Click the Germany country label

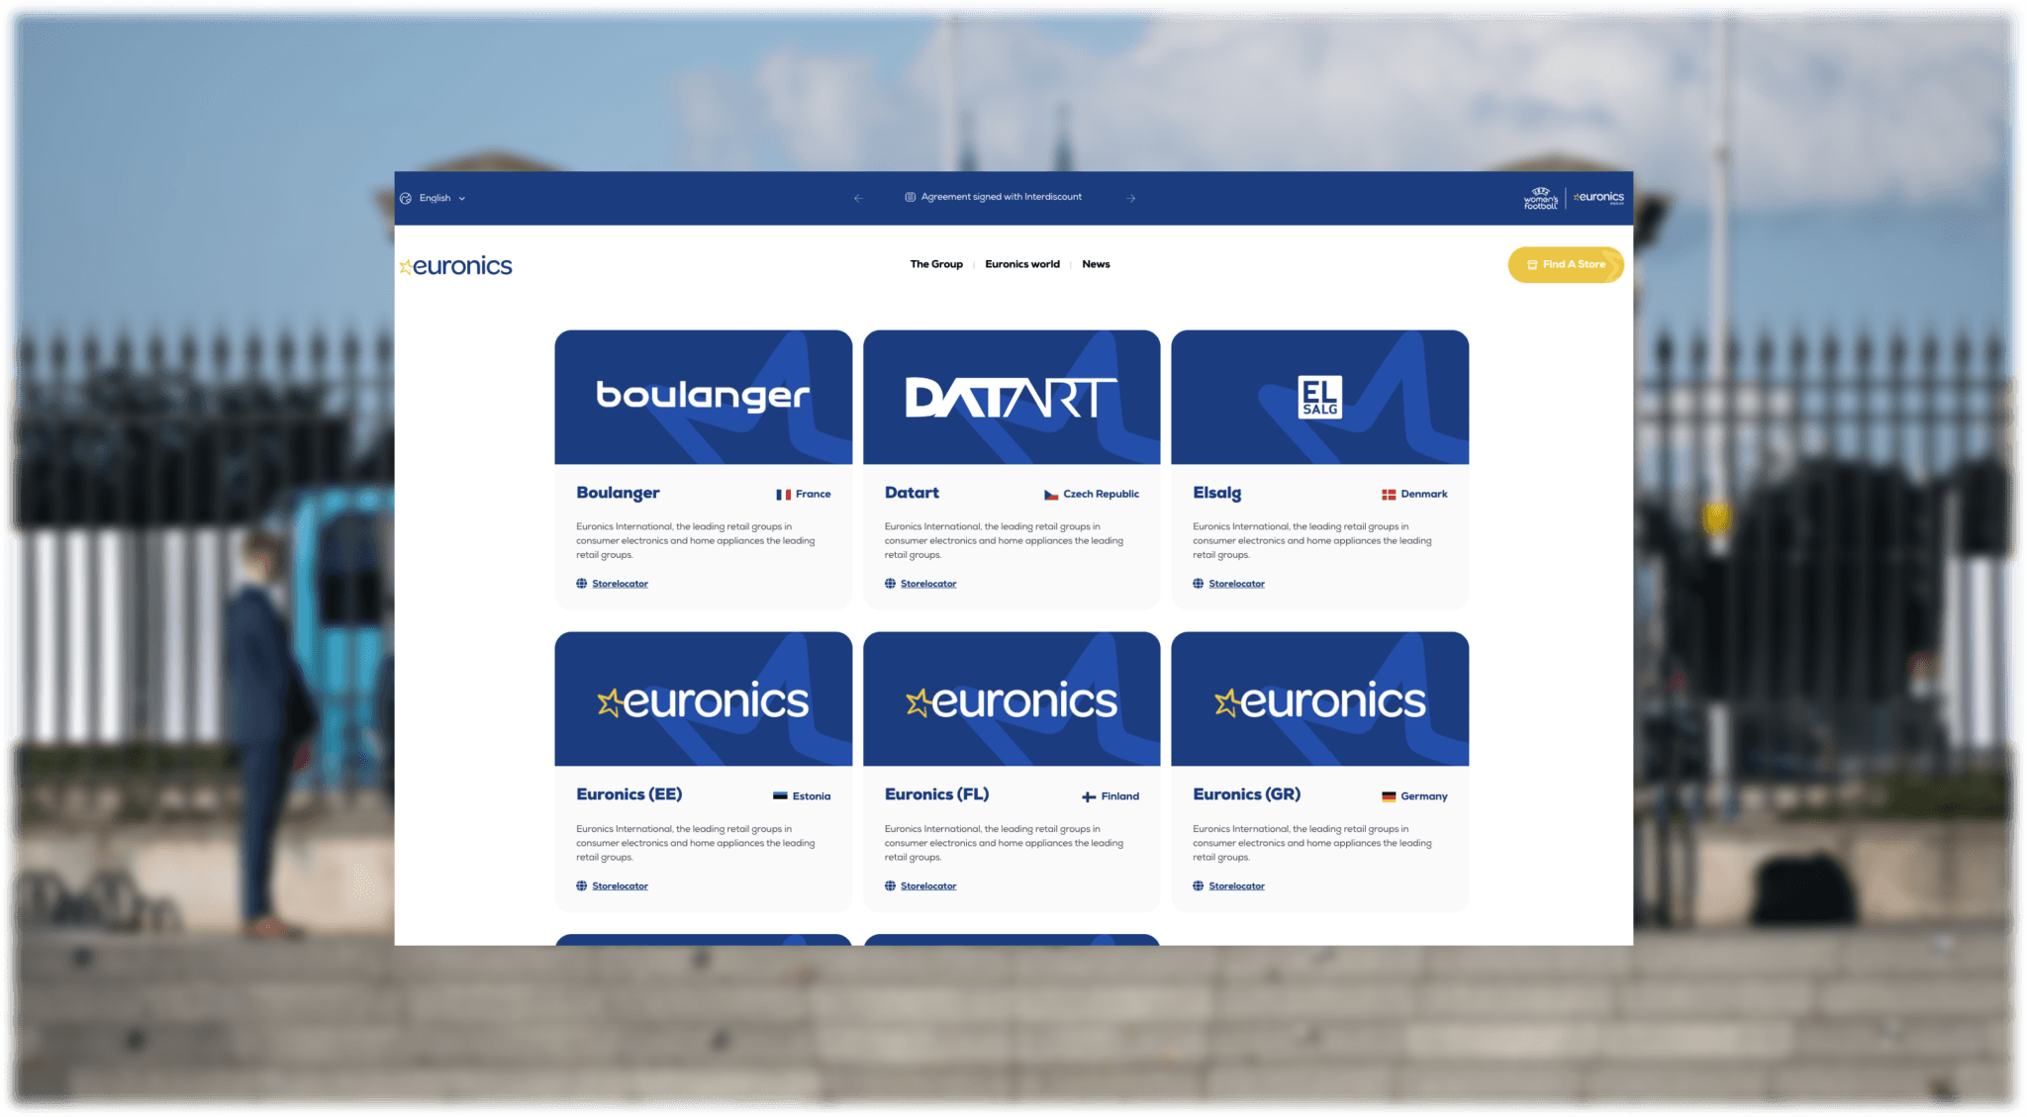(x=1424, y=796)
